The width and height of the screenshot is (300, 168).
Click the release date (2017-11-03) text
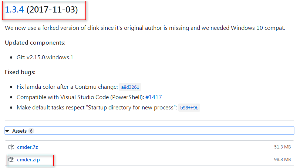click(52, 10)
